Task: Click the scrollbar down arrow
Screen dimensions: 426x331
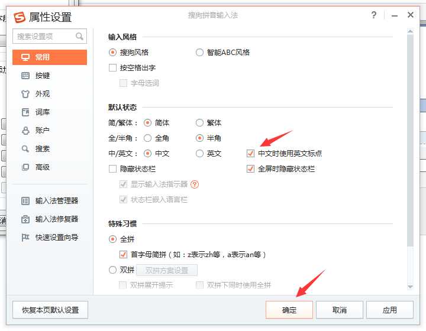Action: pyautogui.click(x=410, y=287)
